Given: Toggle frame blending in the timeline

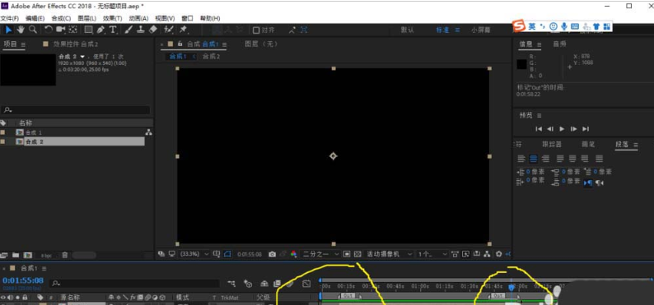Looking at the screenshot, I should pyautogui.click(x=277, y=284).
